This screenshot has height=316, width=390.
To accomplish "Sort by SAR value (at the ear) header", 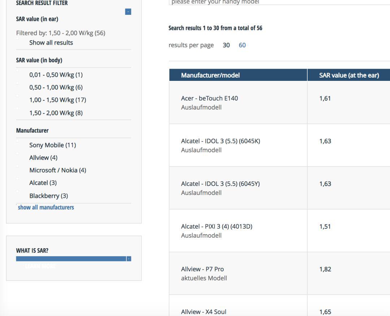I will point(349,75).
